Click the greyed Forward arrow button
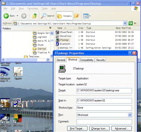The height and width of the screenshot is (132, 141). point(24,16)
